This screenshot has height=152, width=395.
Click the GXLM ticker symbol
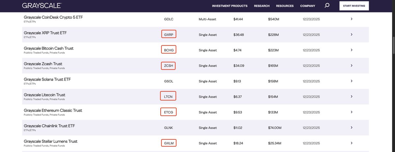169,143
